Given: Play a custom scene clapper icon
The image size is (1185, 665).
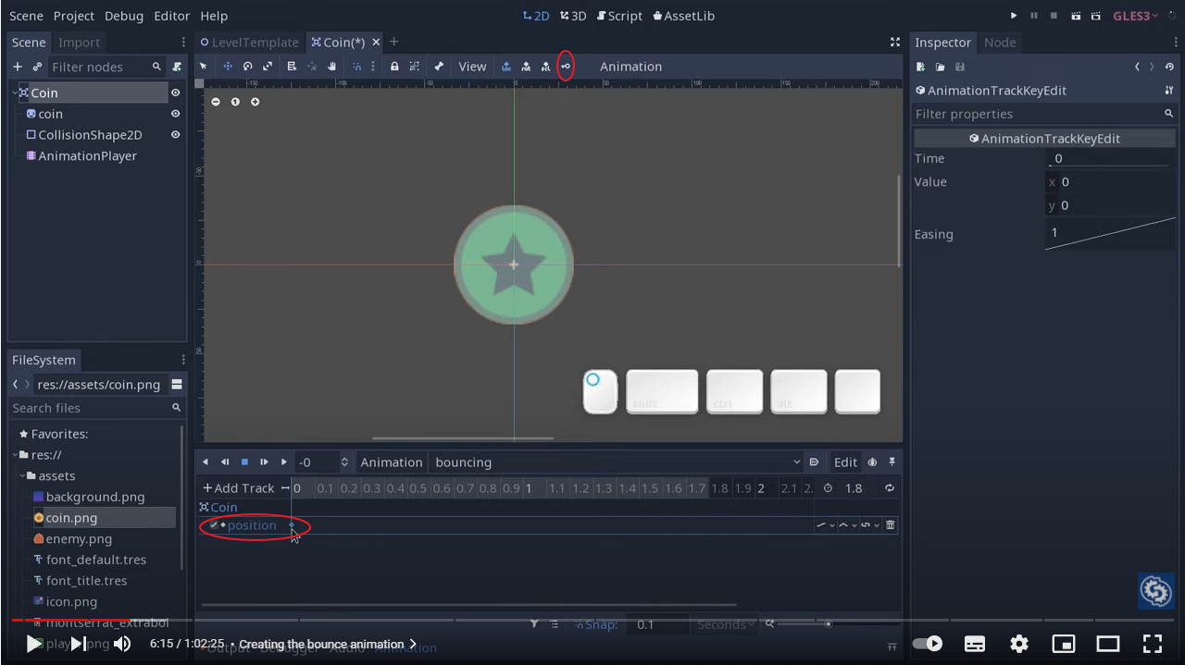Looking at the screenshot, I should coord(1096,16).
